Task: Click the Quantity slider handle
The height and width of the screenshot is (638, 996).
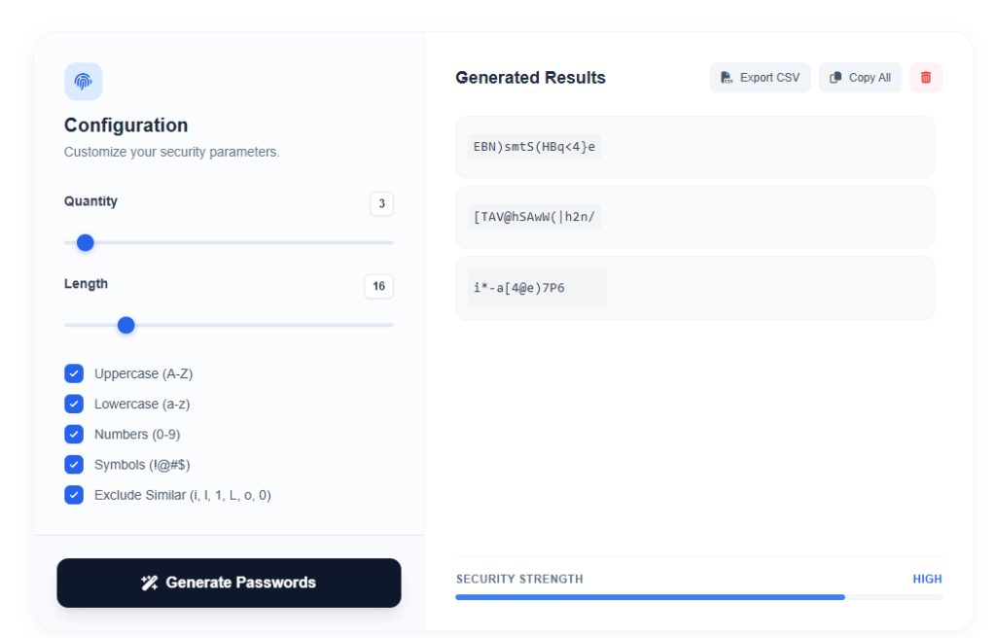Action: tap(86, 242)
